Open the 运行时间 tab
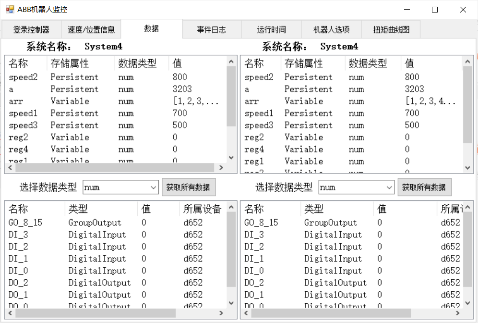 [x=271, y=29]
